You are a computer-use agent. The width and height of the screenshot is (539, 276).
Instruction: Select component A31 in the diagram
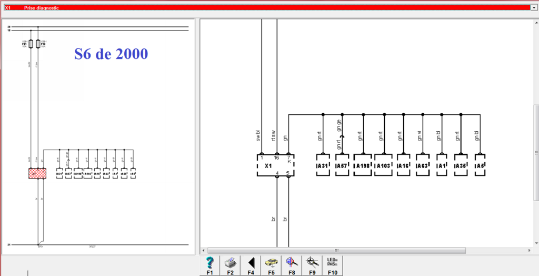pyautogui.click(x=322, y=165)
